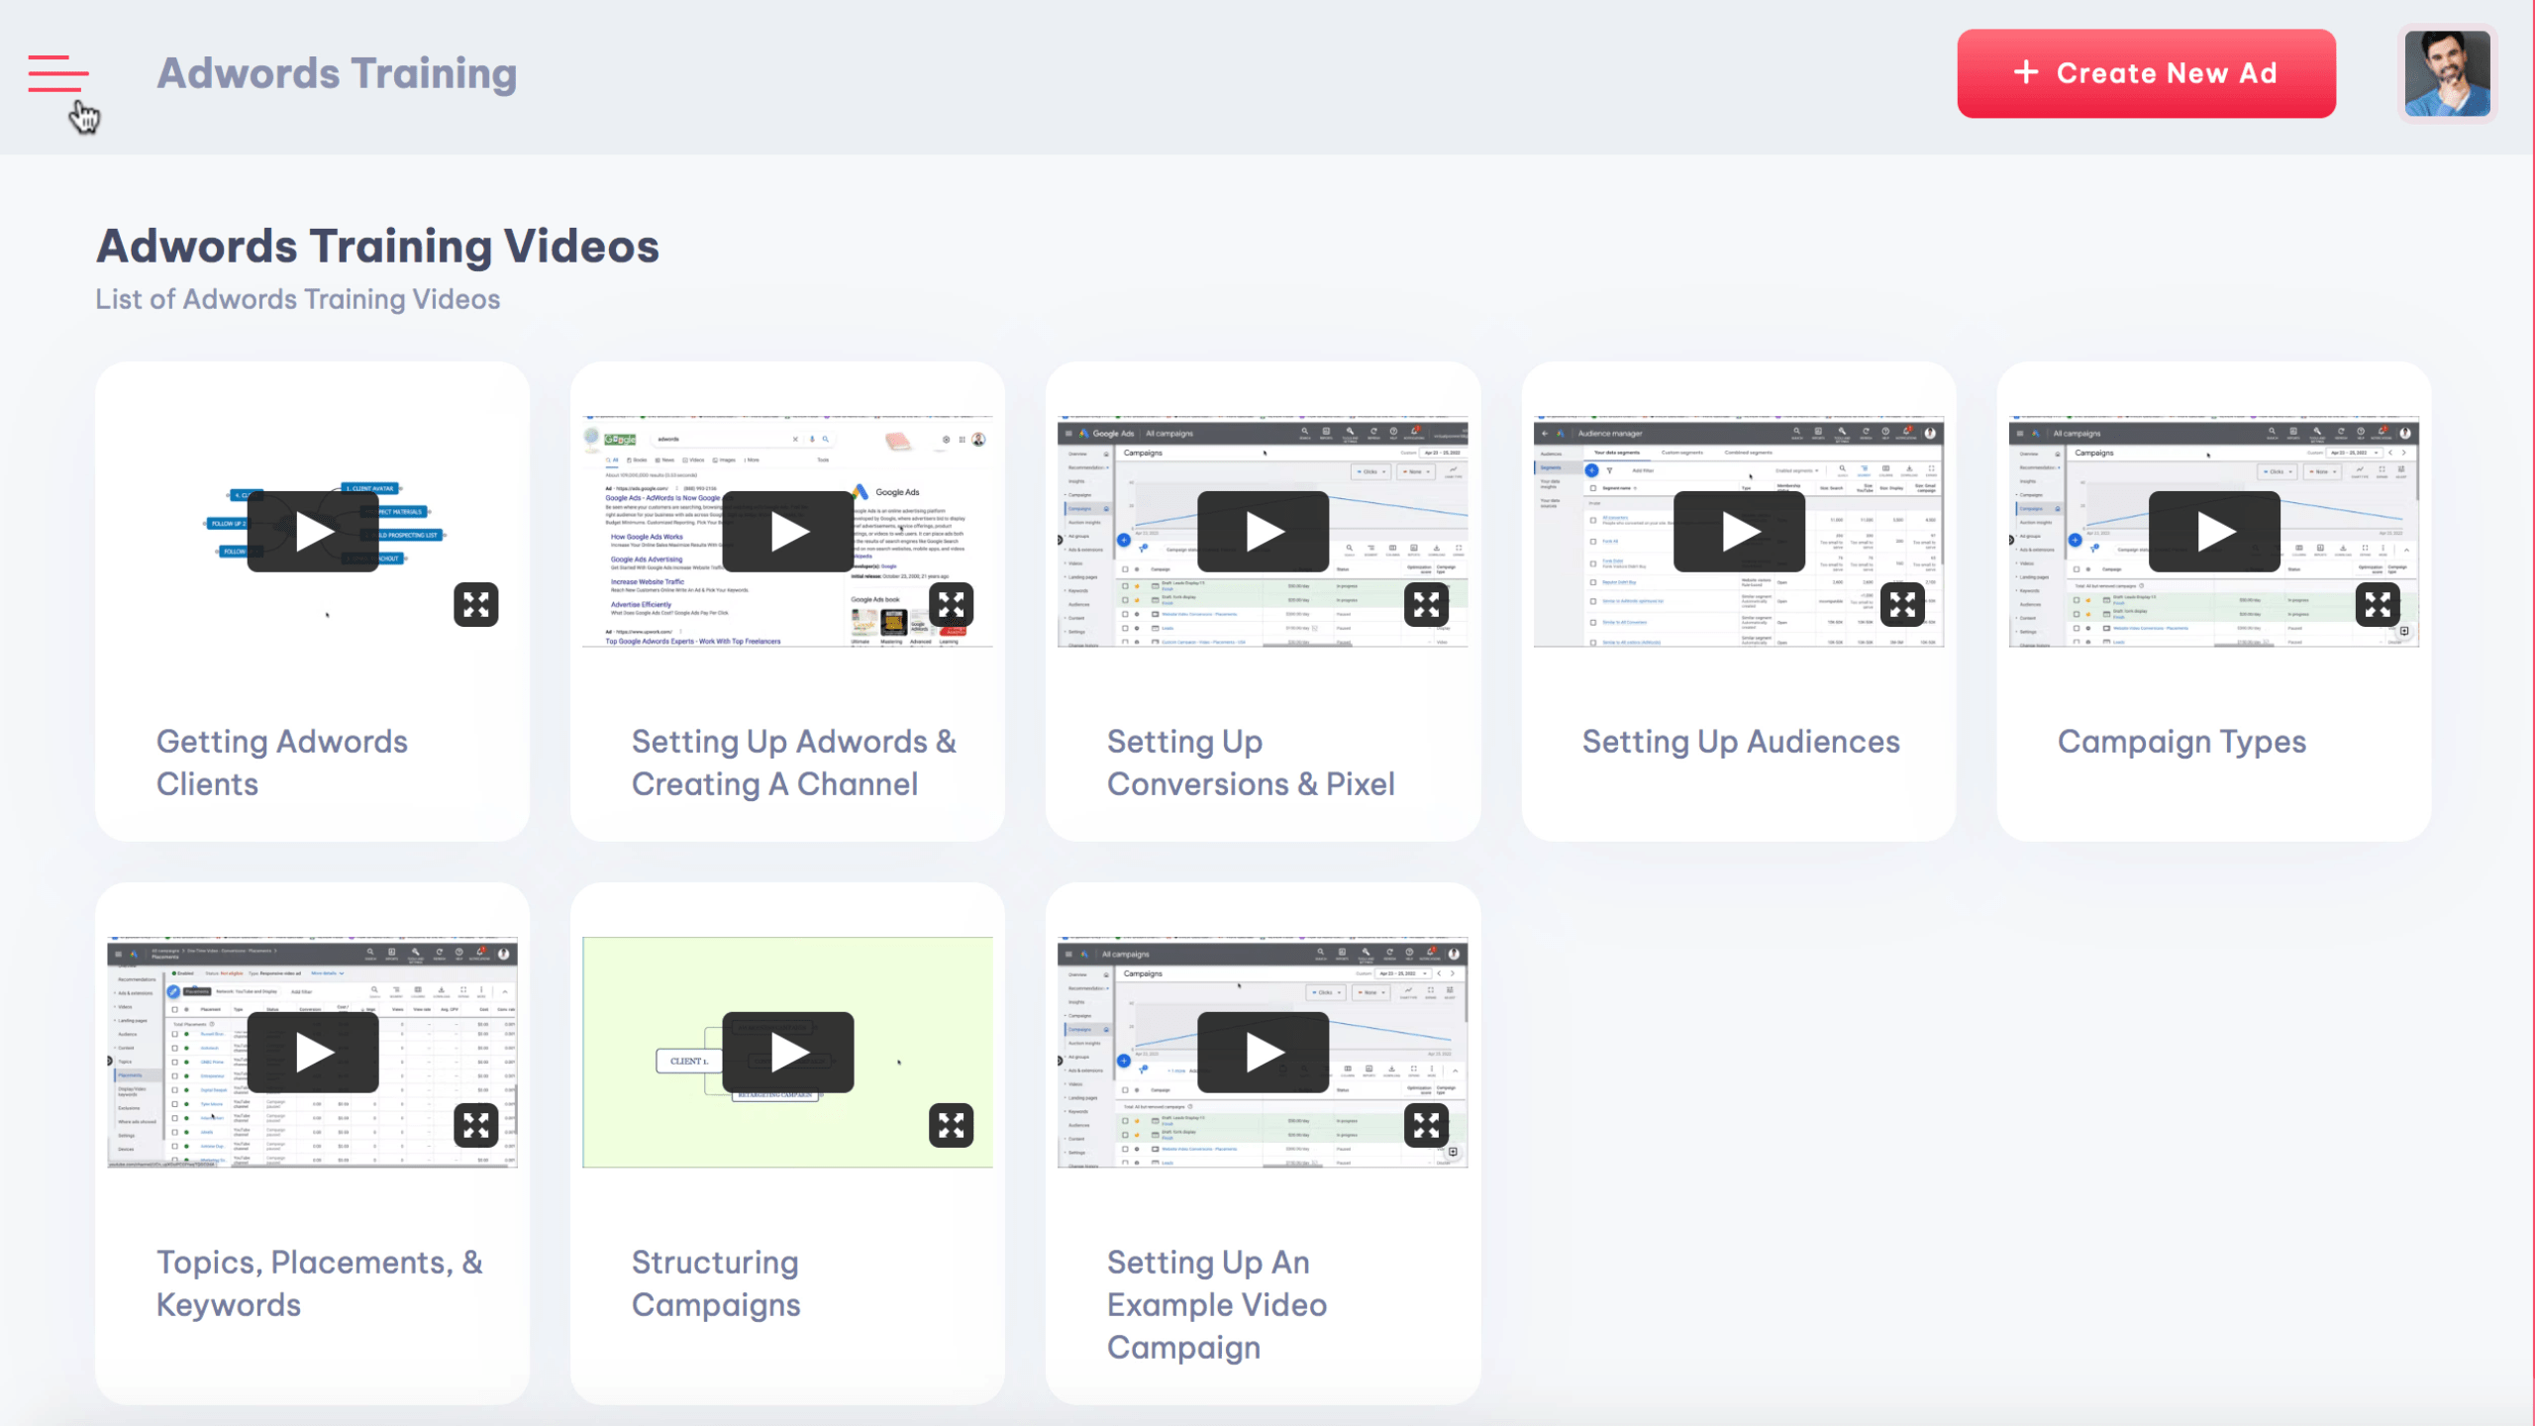The image size is (2535, 1426).
Task: Play Setting Up An Example Video Campaign
Action: pyautogui.click(x=1264, y=1052)
